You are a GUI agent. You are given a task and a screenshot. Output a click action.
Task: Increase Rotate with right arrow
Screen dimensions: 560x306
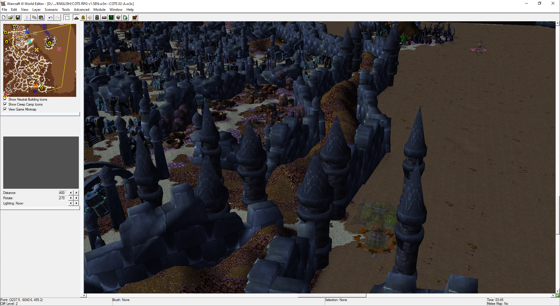76,198
